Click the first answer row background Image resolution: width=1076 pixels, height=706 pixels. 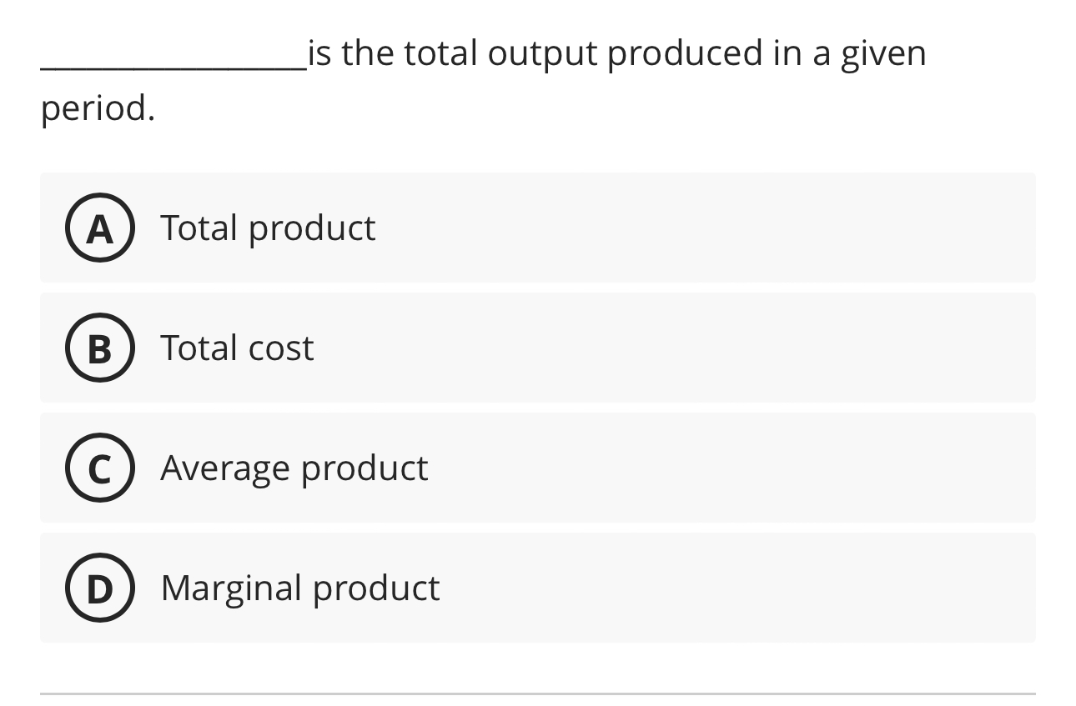pyautogui.click(x=751, y=228)
